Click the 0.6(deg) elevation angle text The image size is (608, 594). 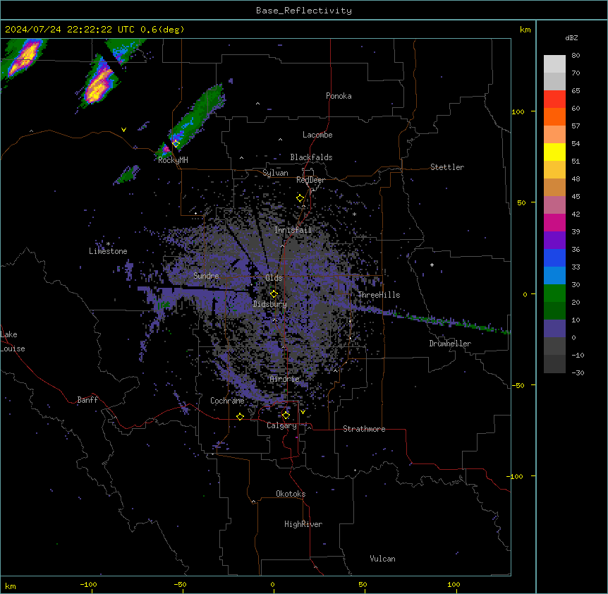point(162,30)
